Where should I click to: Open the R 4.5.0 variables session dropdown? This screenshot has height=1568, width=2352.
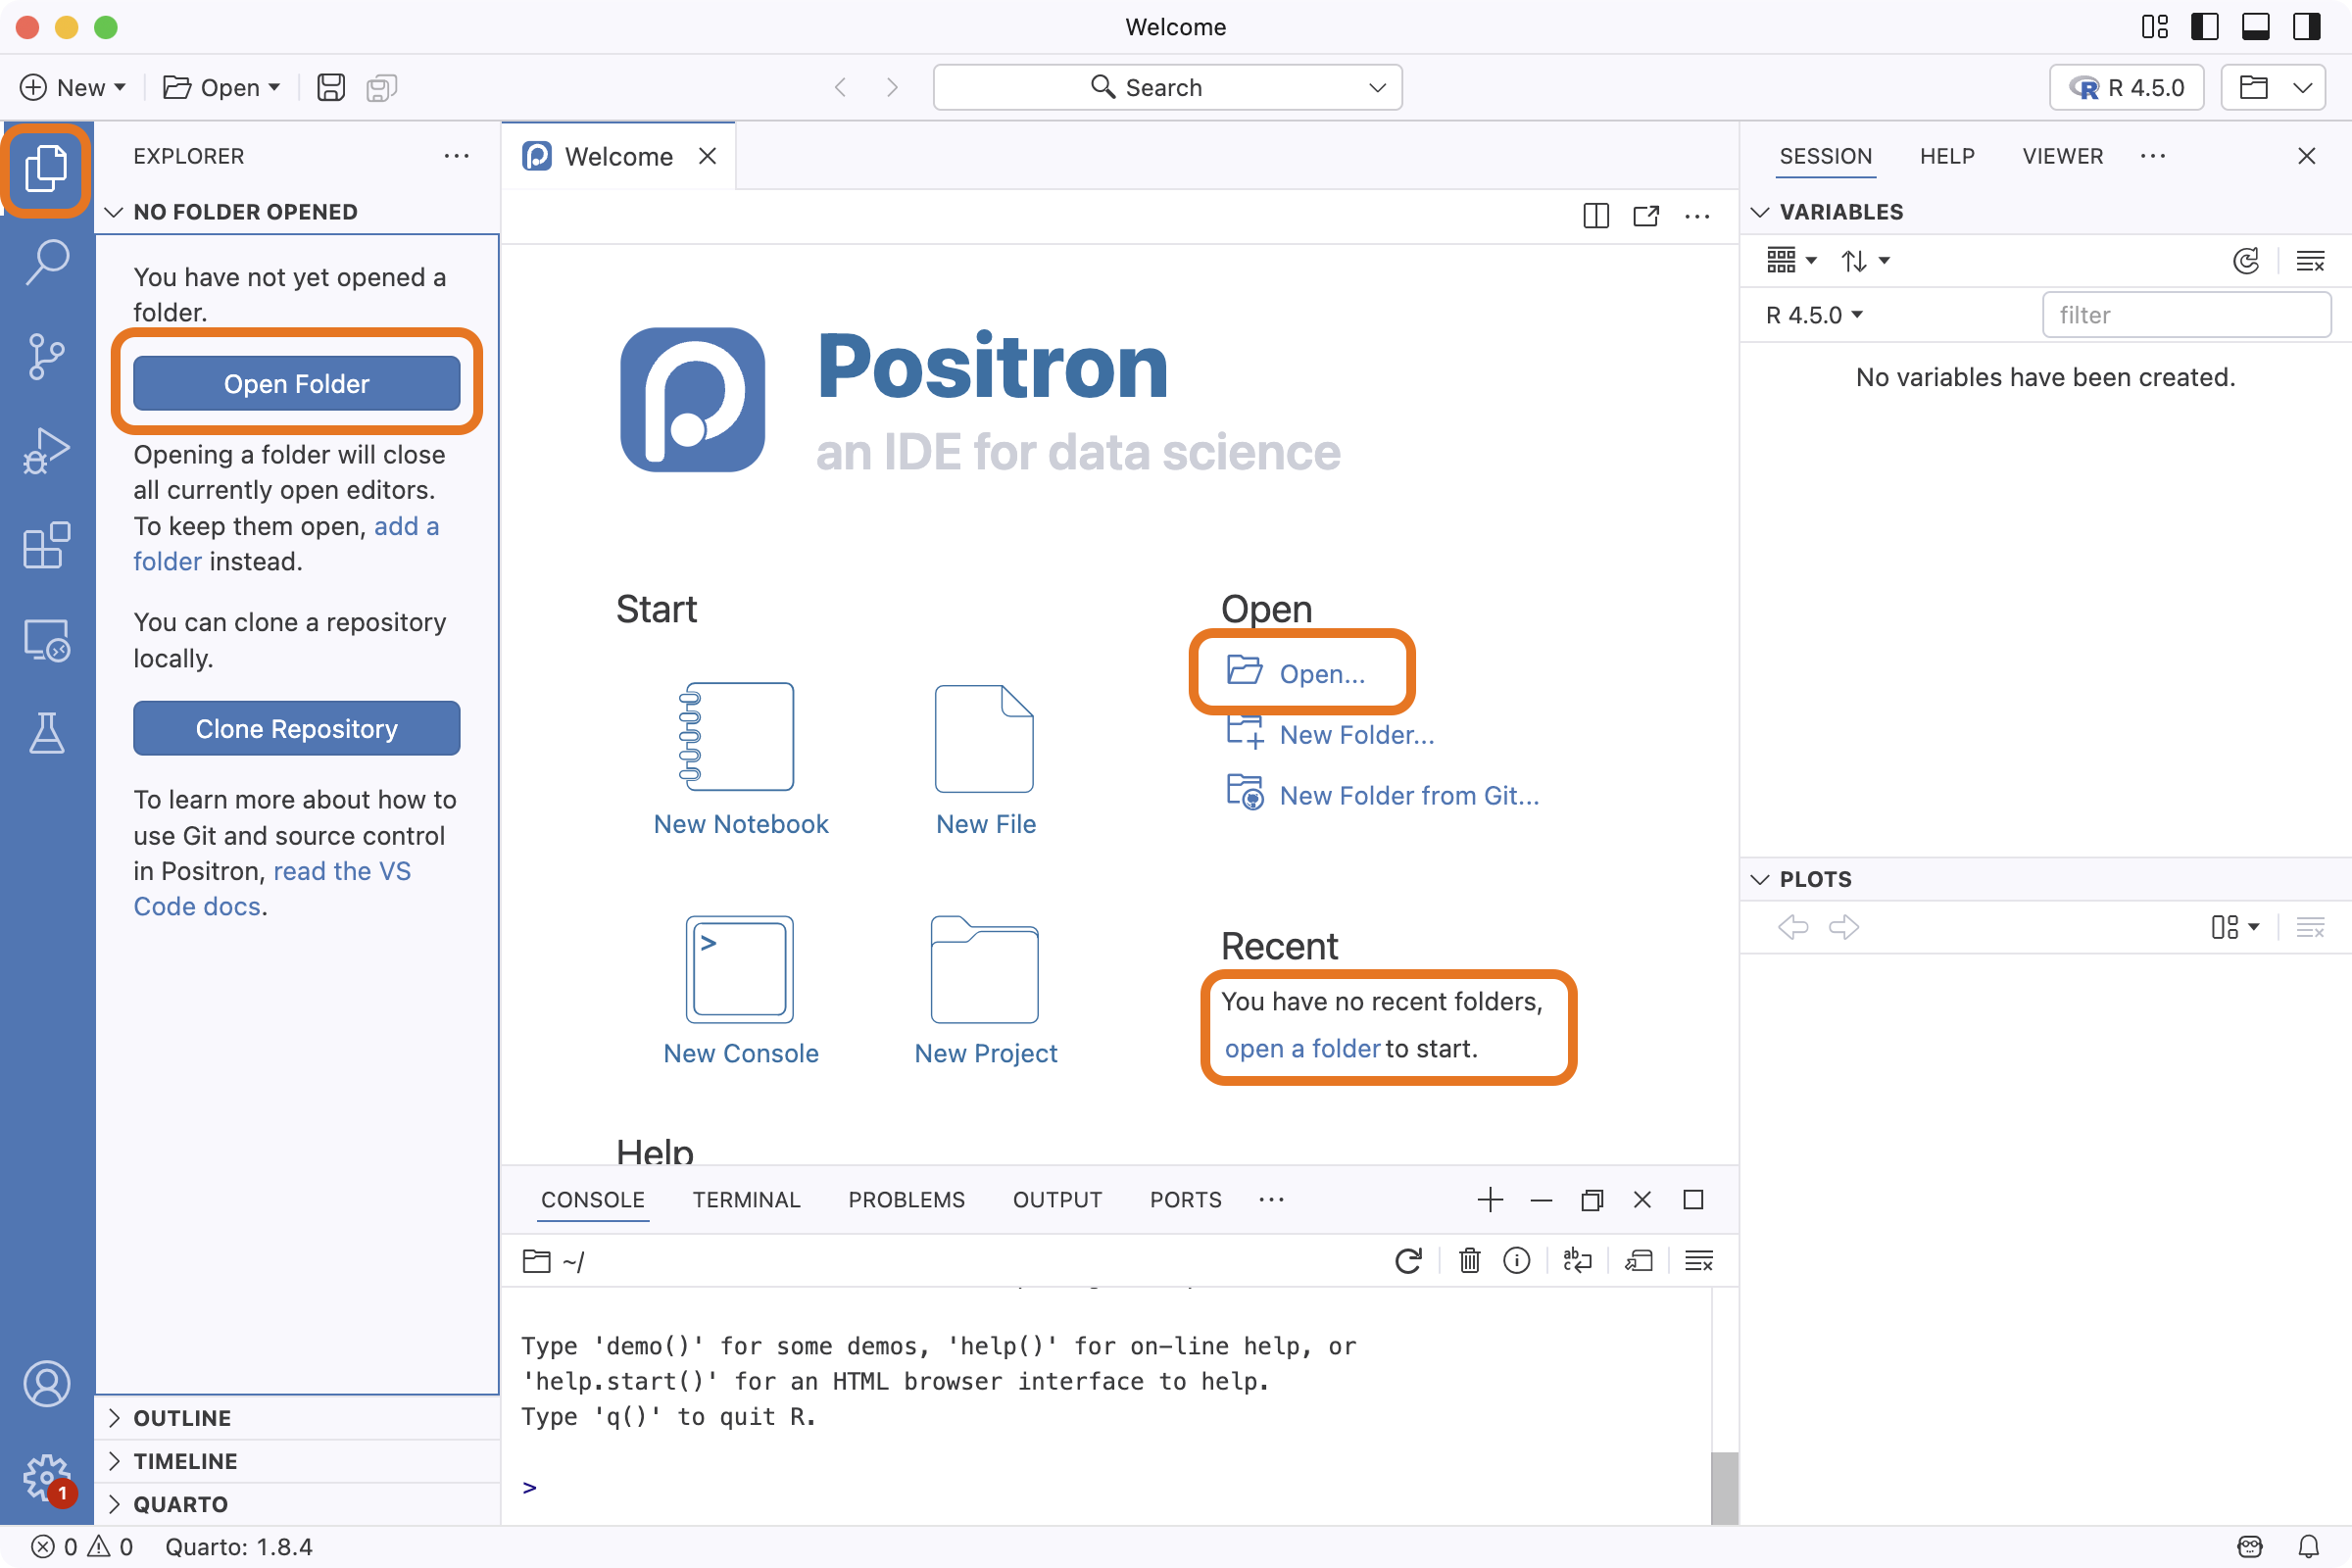tap(1814, 315)
